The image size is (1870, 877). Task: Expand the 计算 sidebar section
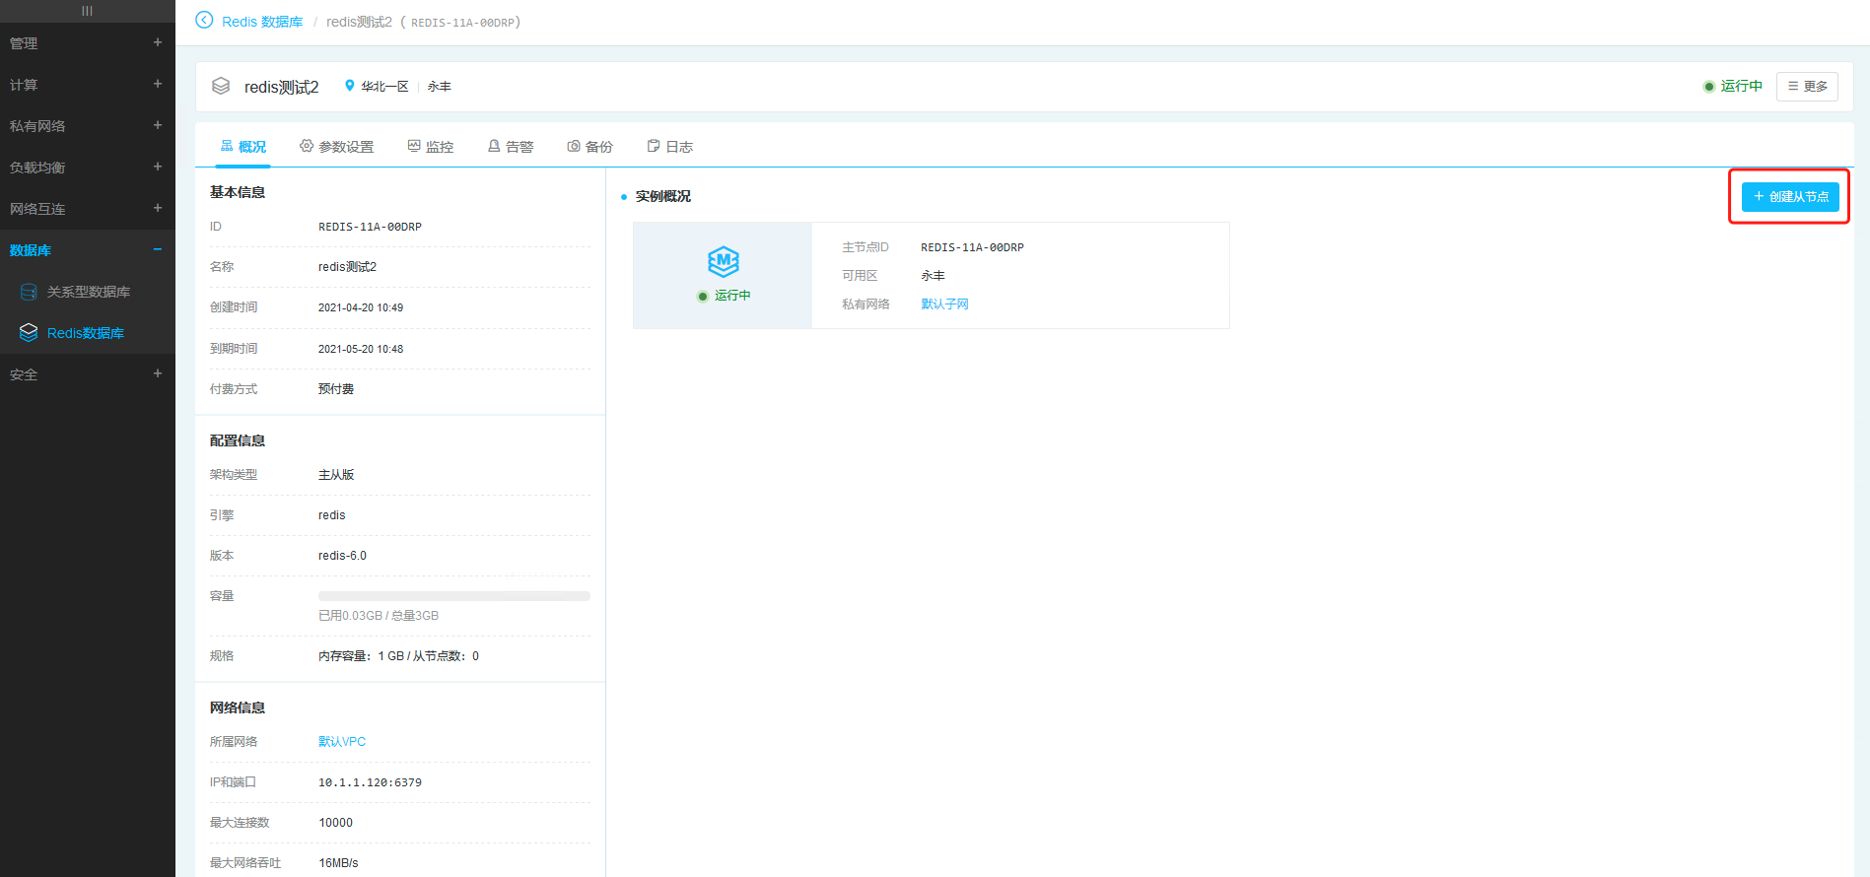(158, 84)
